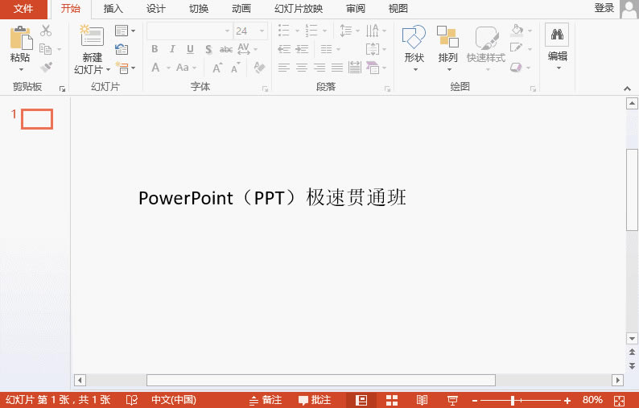
Task: Decrease font size with small A icon
Action: click(x=236, y=68)
